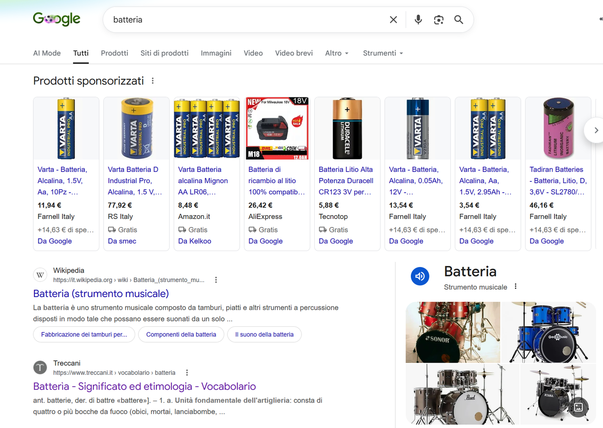603x428 pixels.
Task: Click the magnifying glass search icon
Action: tap(459, 20)
